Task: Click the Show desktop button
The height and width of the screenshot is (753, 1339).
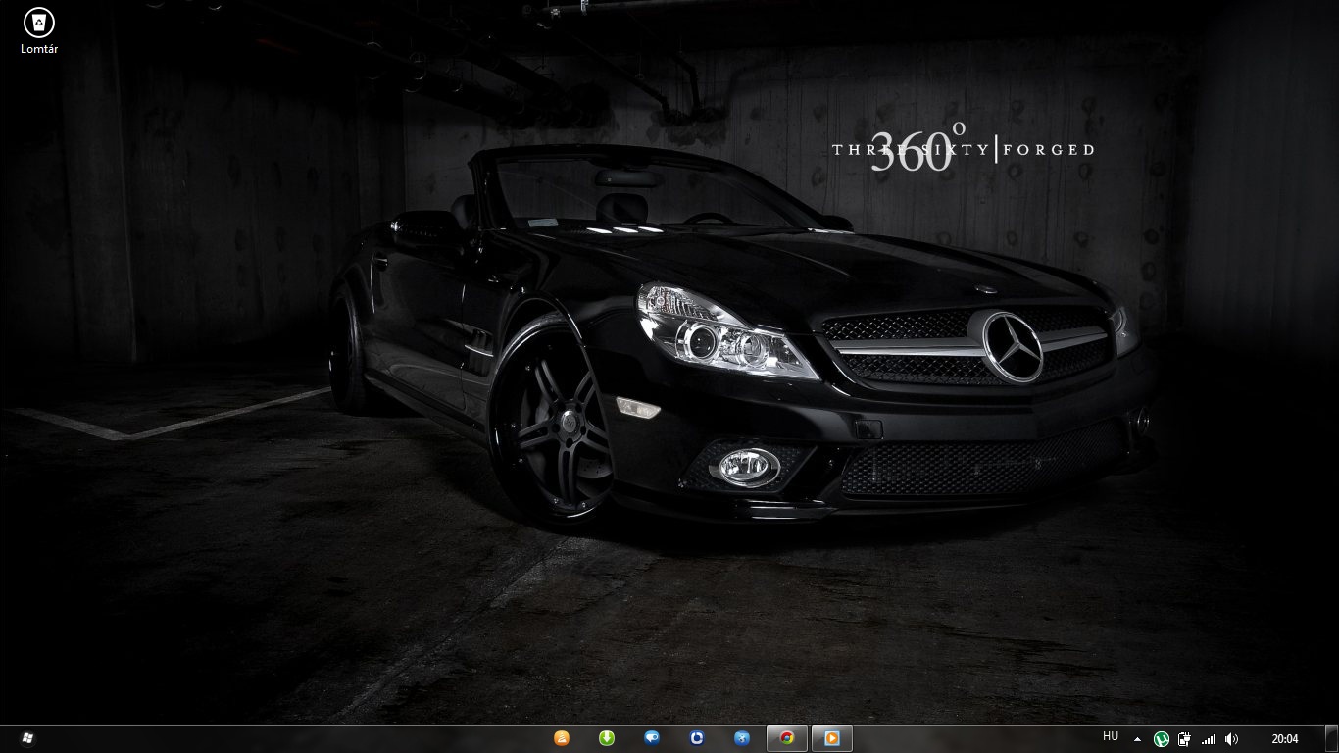Action: coord(1331,739)
